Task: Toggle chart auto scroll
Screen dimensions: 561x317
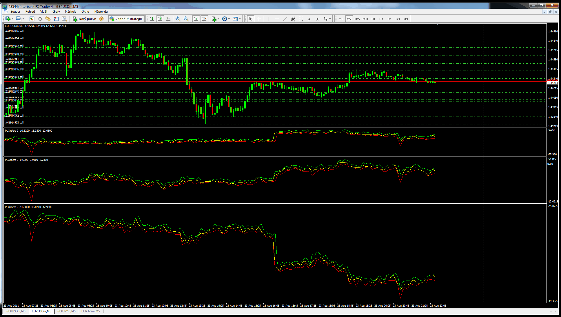Action: coord(196,19)
